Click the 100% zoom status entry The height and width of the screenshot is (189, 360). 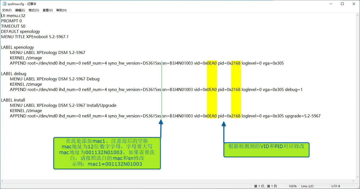coord(293,186)
